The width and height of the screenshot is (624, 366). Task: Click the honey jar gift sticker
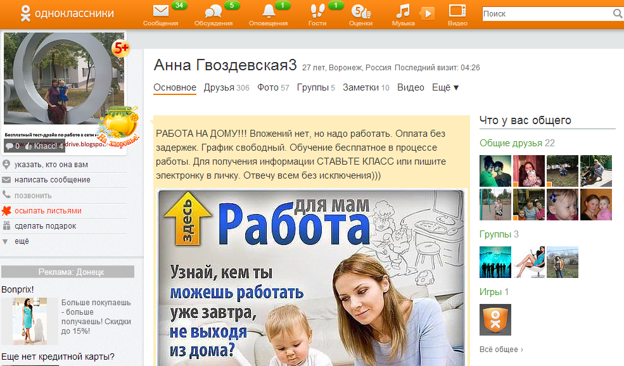pos(119,127)
